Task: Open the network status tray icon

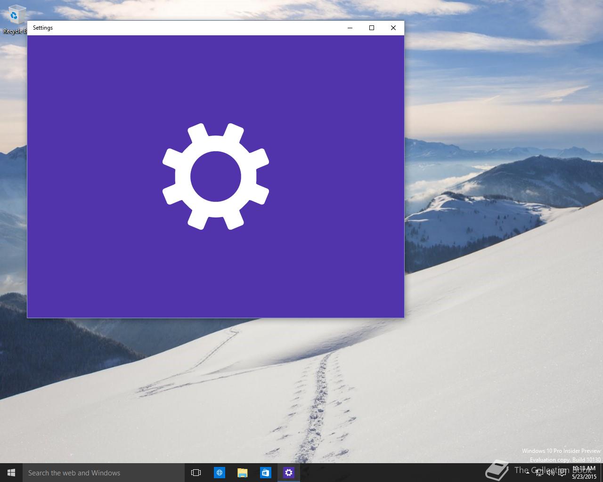Action: 539,473
